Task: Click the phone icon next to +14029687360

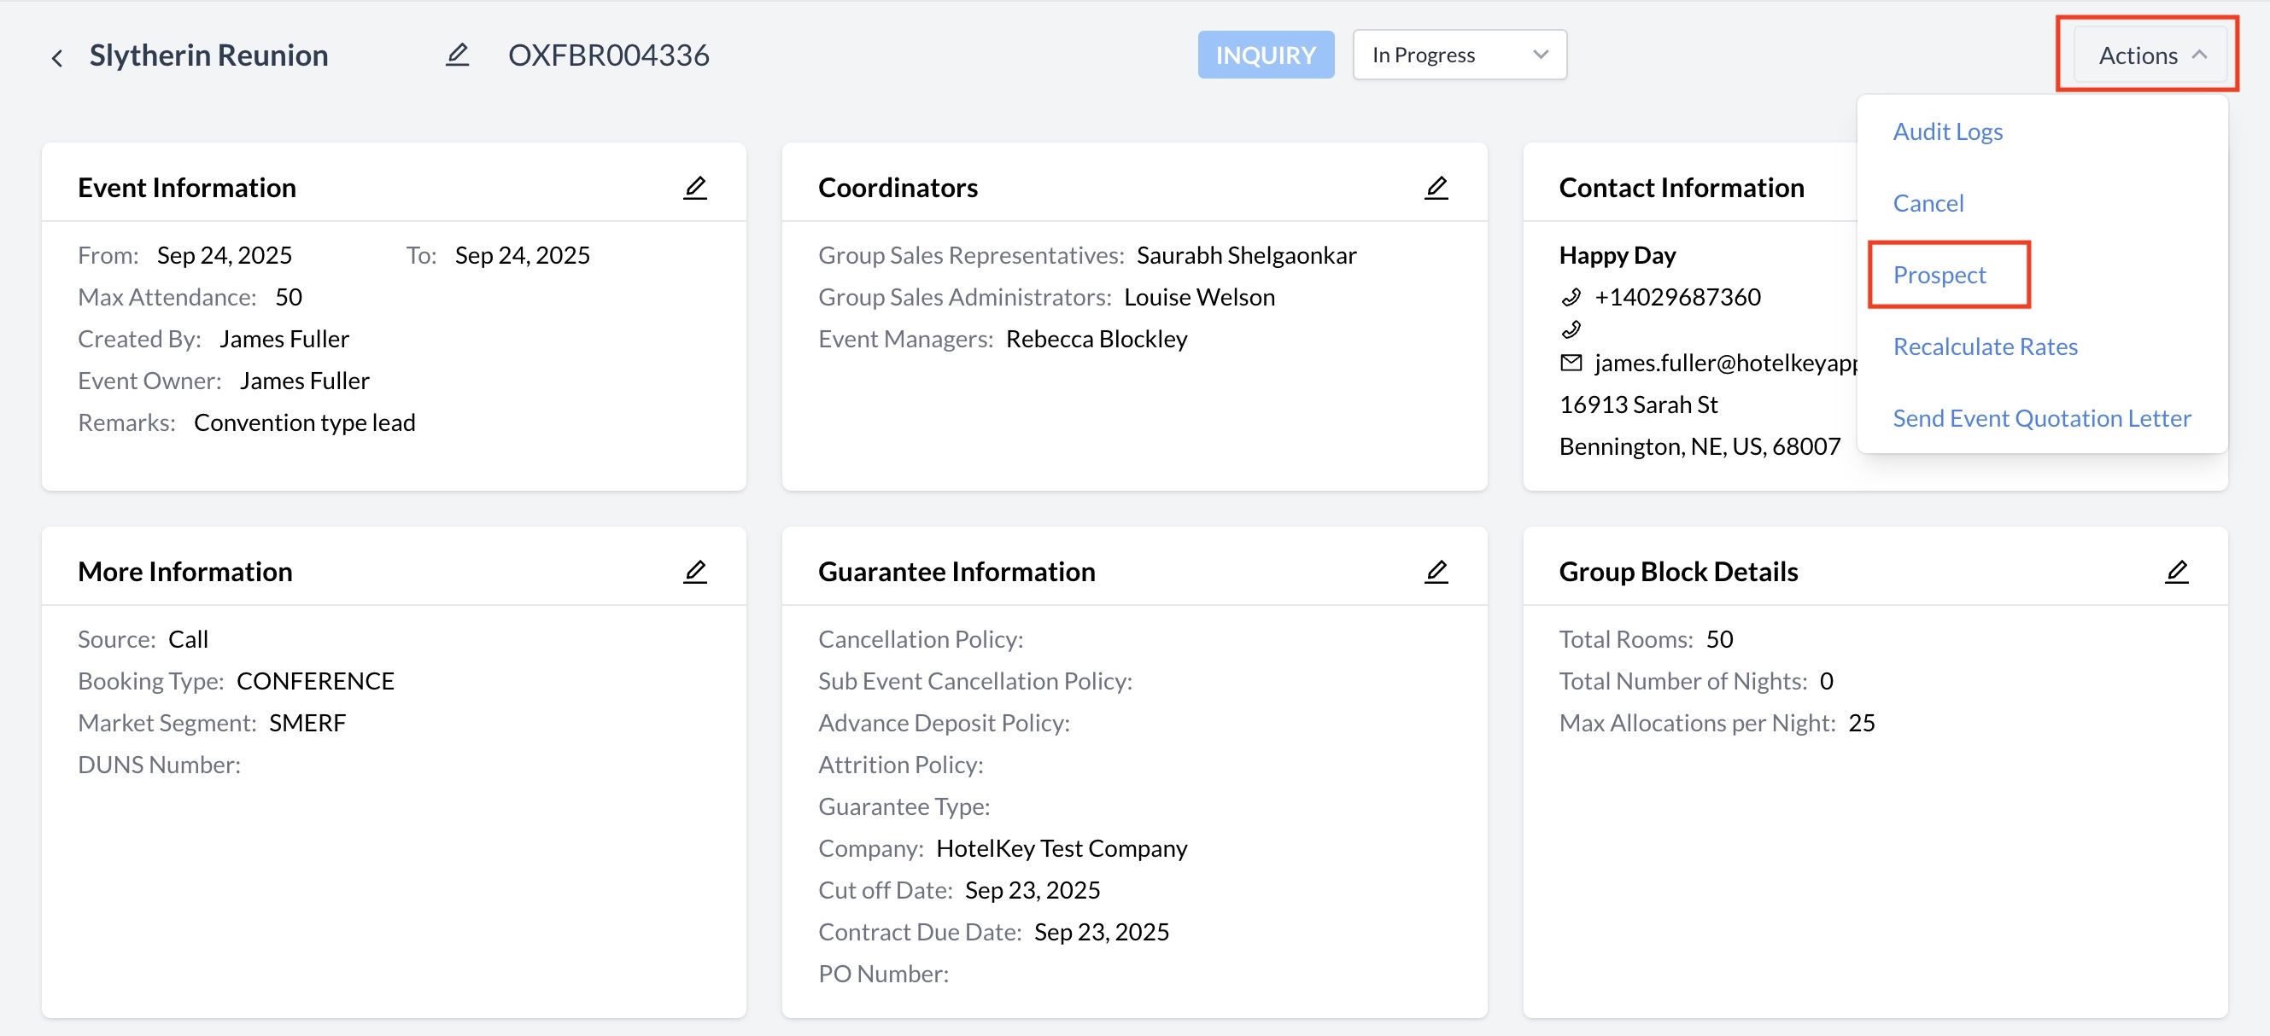Action: [1571, 298]
